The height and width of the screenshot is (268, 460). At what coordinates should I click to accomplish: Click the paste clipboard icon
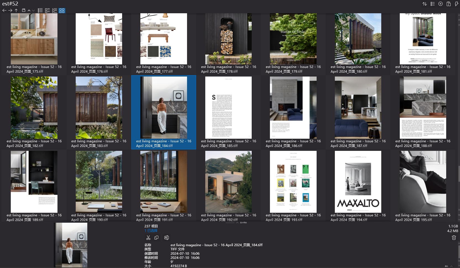[x=449, y=4]
